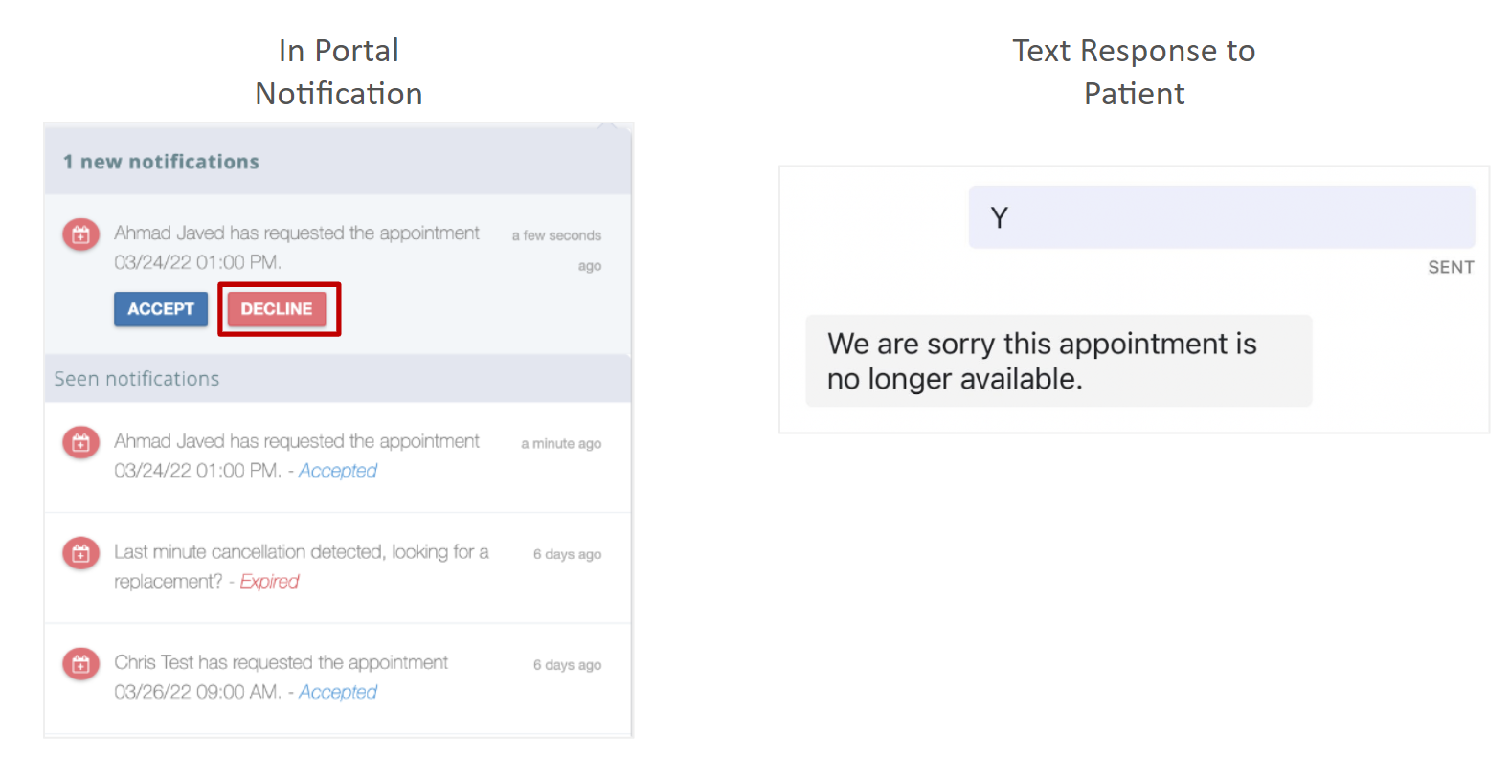Click the 'Expired' status on the cancellation notification
The image size is (1510, 778).
(269, 581)
